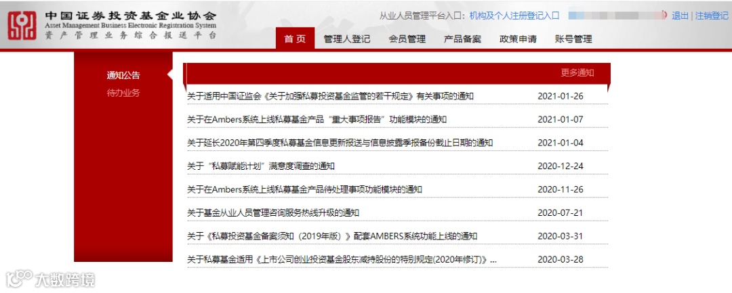Viewport: 732px width, 293px height.
Task: Click the 注销登记 link
Action: 712,16
